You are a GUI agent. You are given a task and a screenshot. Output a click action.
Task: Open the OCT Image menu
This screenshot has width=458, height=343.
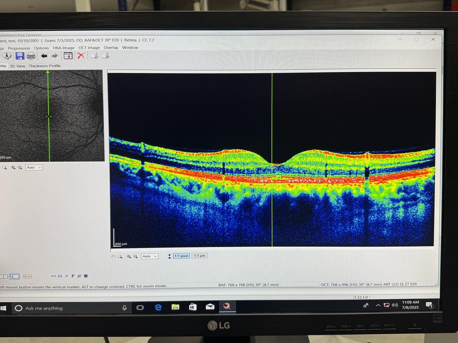click(89, 48)
